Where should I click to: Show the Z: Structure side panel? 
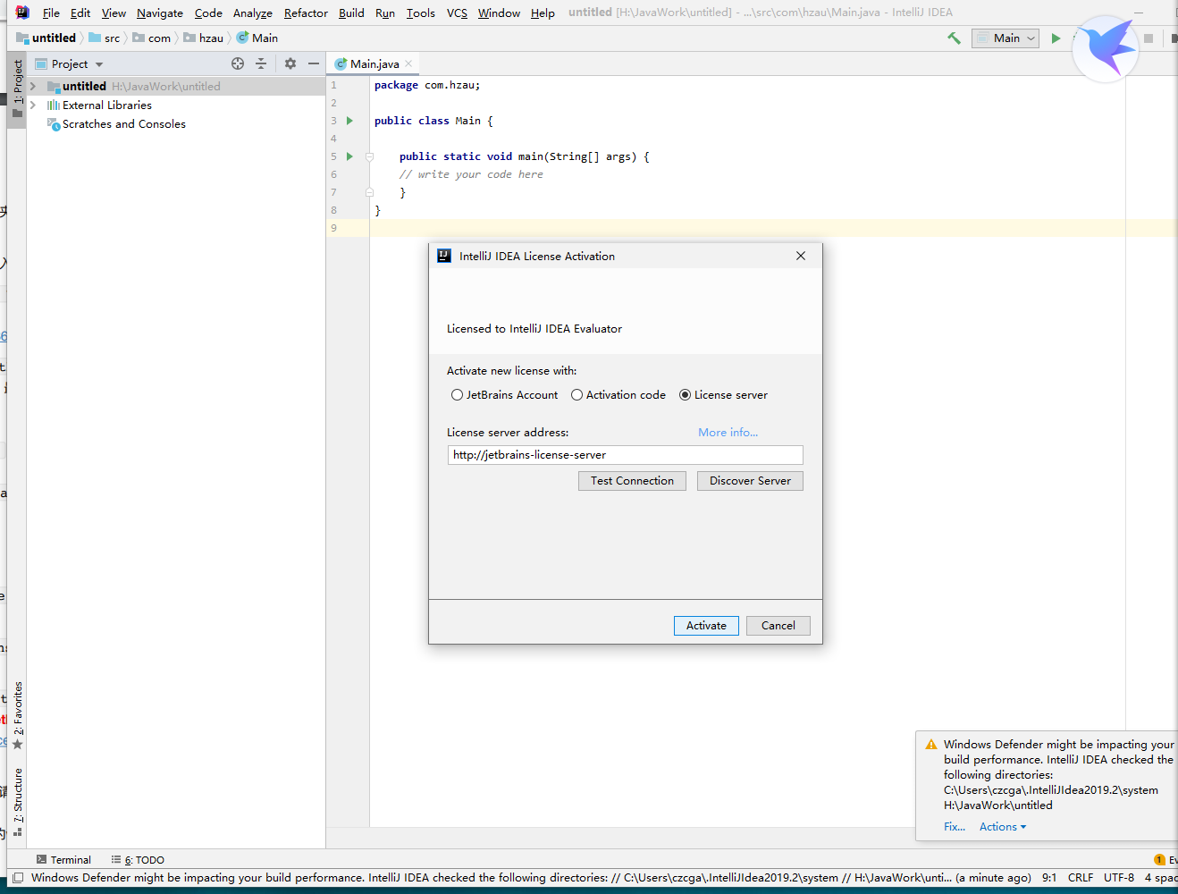point(17,802)
